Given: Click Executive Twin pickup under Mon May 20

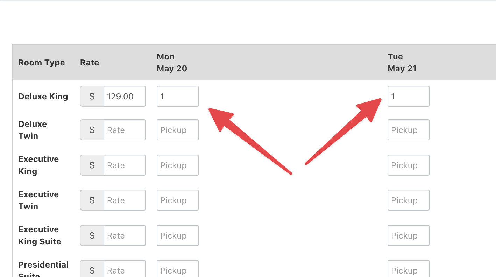Looking at the screenshot, I should click(x=177, y=200).
